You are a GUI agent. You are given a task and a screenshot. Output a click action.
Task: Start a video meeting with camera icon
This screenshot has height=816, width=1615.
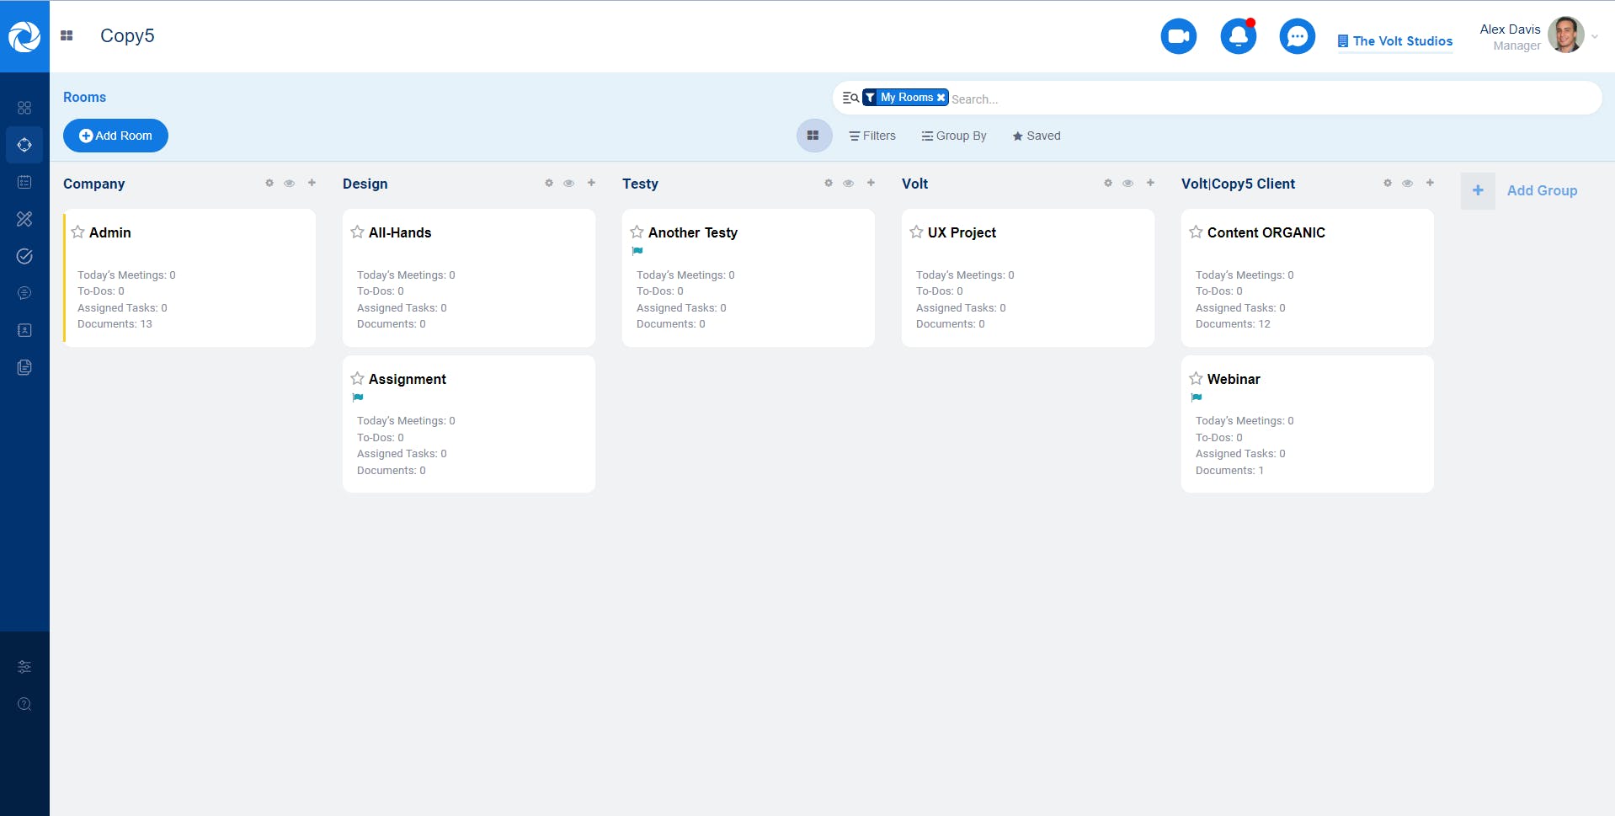[1178, 36]
